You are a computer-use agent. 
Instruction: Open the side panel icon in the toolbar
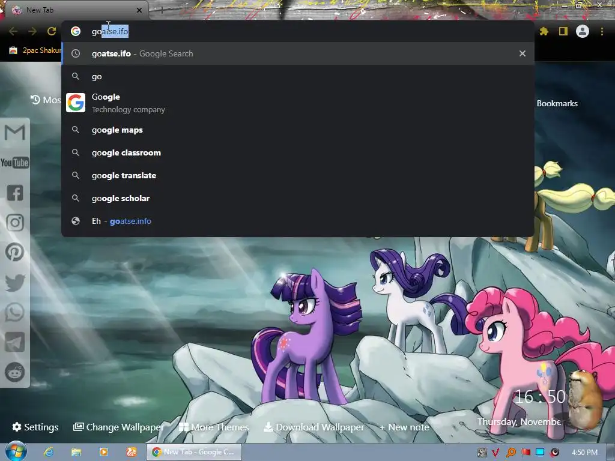coord(563,31)
